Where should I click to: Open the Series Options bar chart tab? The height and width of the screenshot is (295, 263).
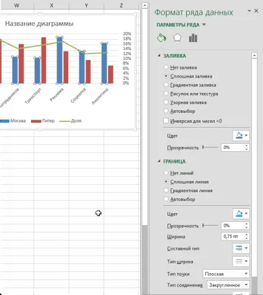193,38
